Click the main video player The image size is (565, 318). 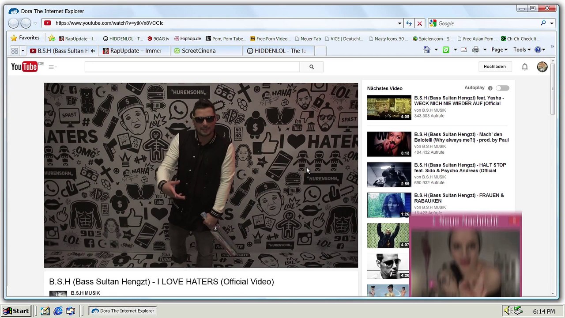pos(201,175)
